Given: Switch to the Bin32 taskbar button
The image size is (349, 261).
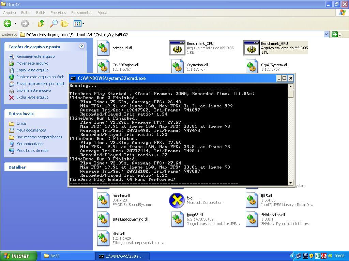Looking at the screenshot, I should [67, 256].
